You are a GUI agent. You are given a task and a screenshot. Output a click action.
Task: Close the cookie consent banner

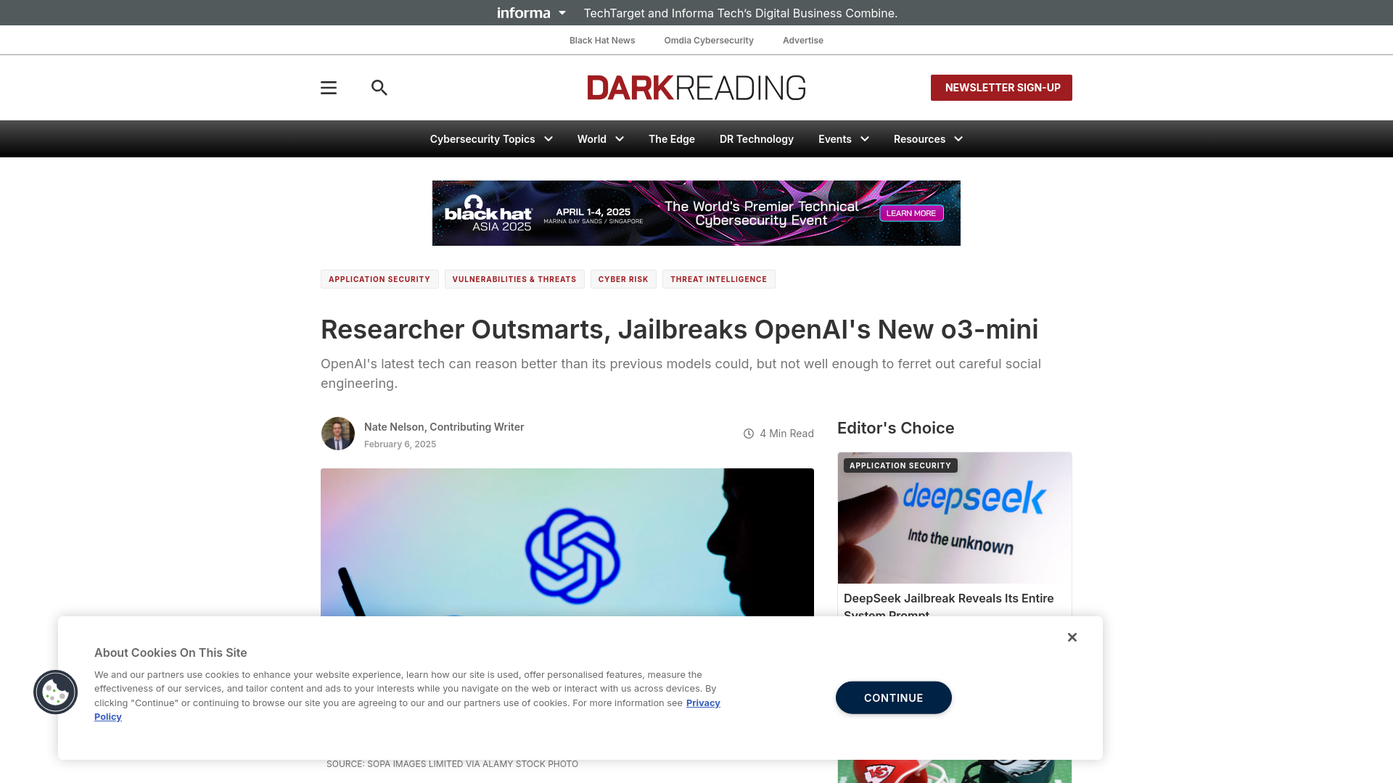(x=1072, y=637)
